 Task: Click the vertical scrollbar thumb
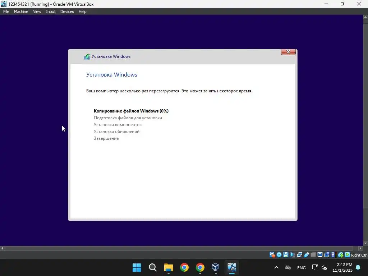click(365, 115)
